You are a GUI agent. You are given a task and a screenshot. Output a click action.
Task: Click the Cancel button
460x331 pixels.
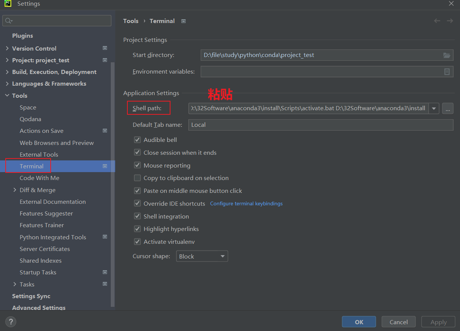tap(399, 322)
